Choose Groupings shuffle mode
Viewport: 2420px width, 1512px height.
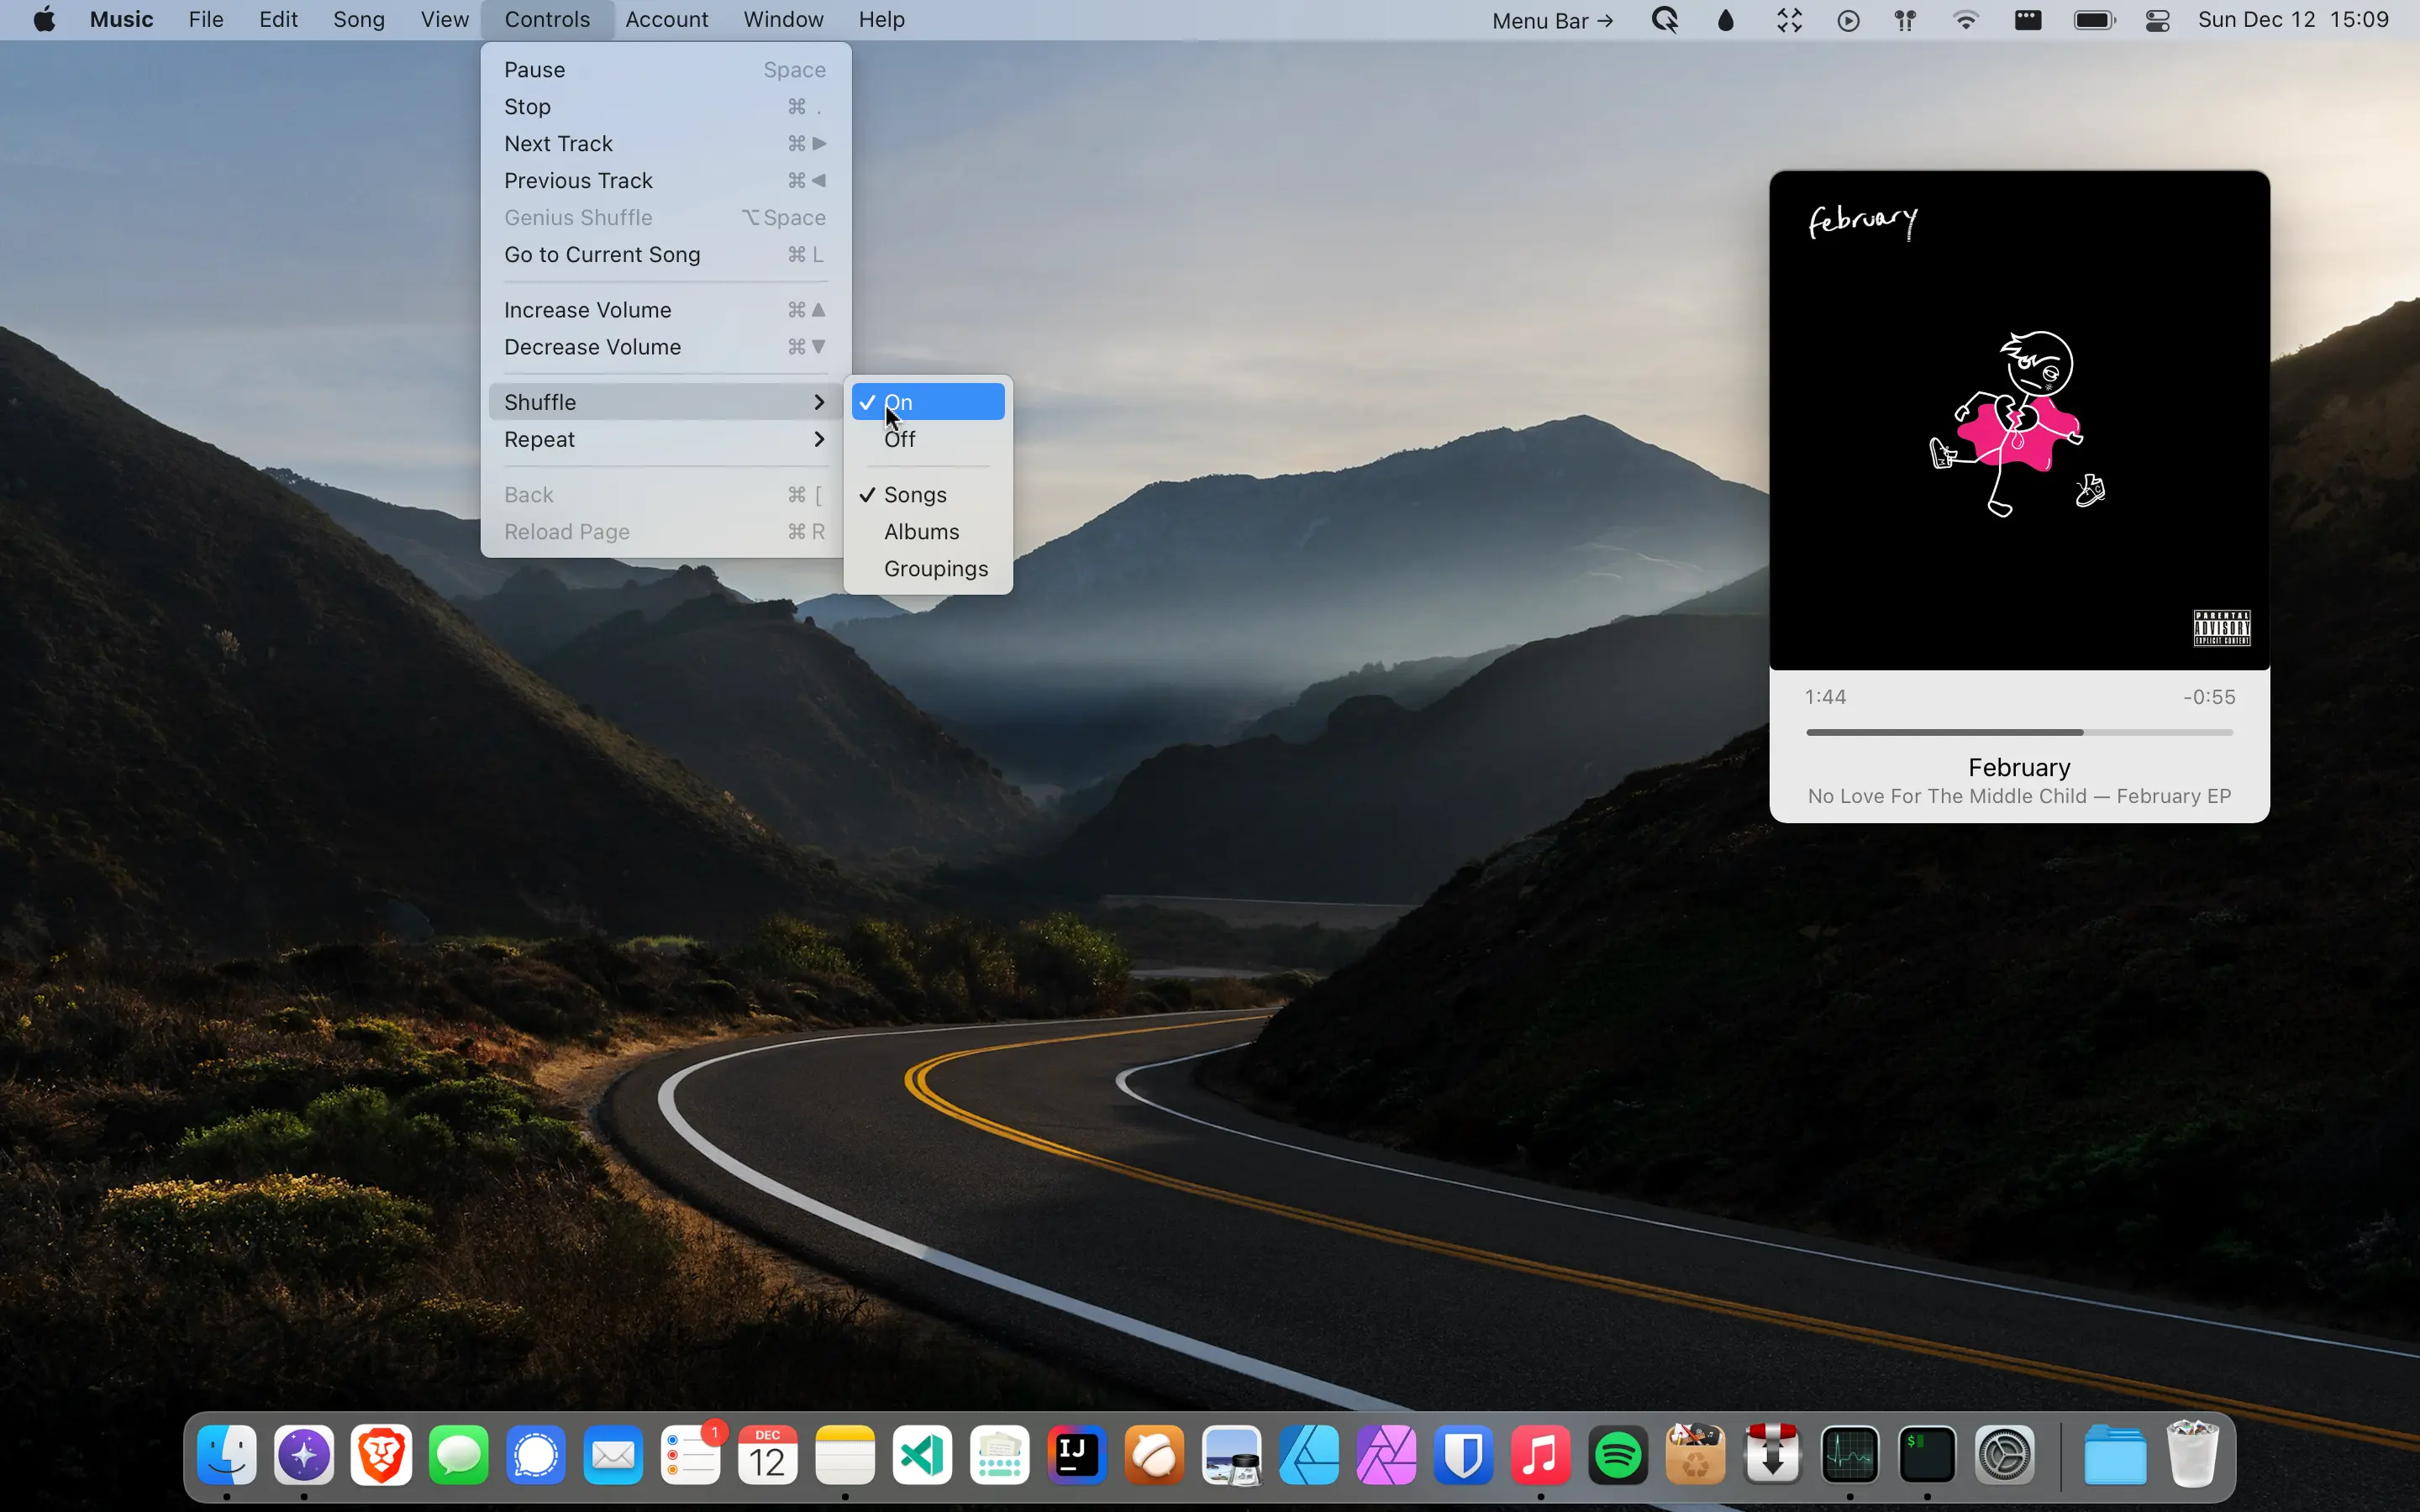tap(935, 569)
